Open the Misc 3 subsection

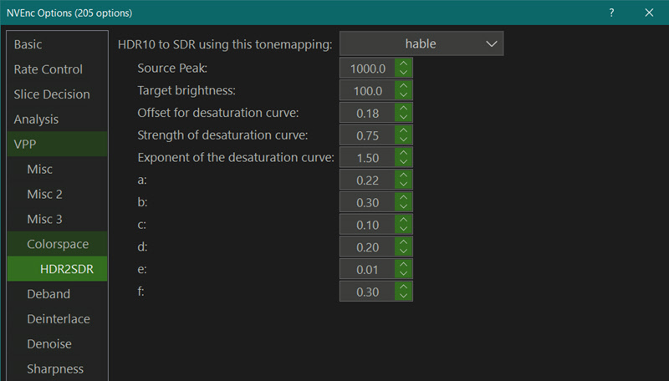tap(57, 219)
